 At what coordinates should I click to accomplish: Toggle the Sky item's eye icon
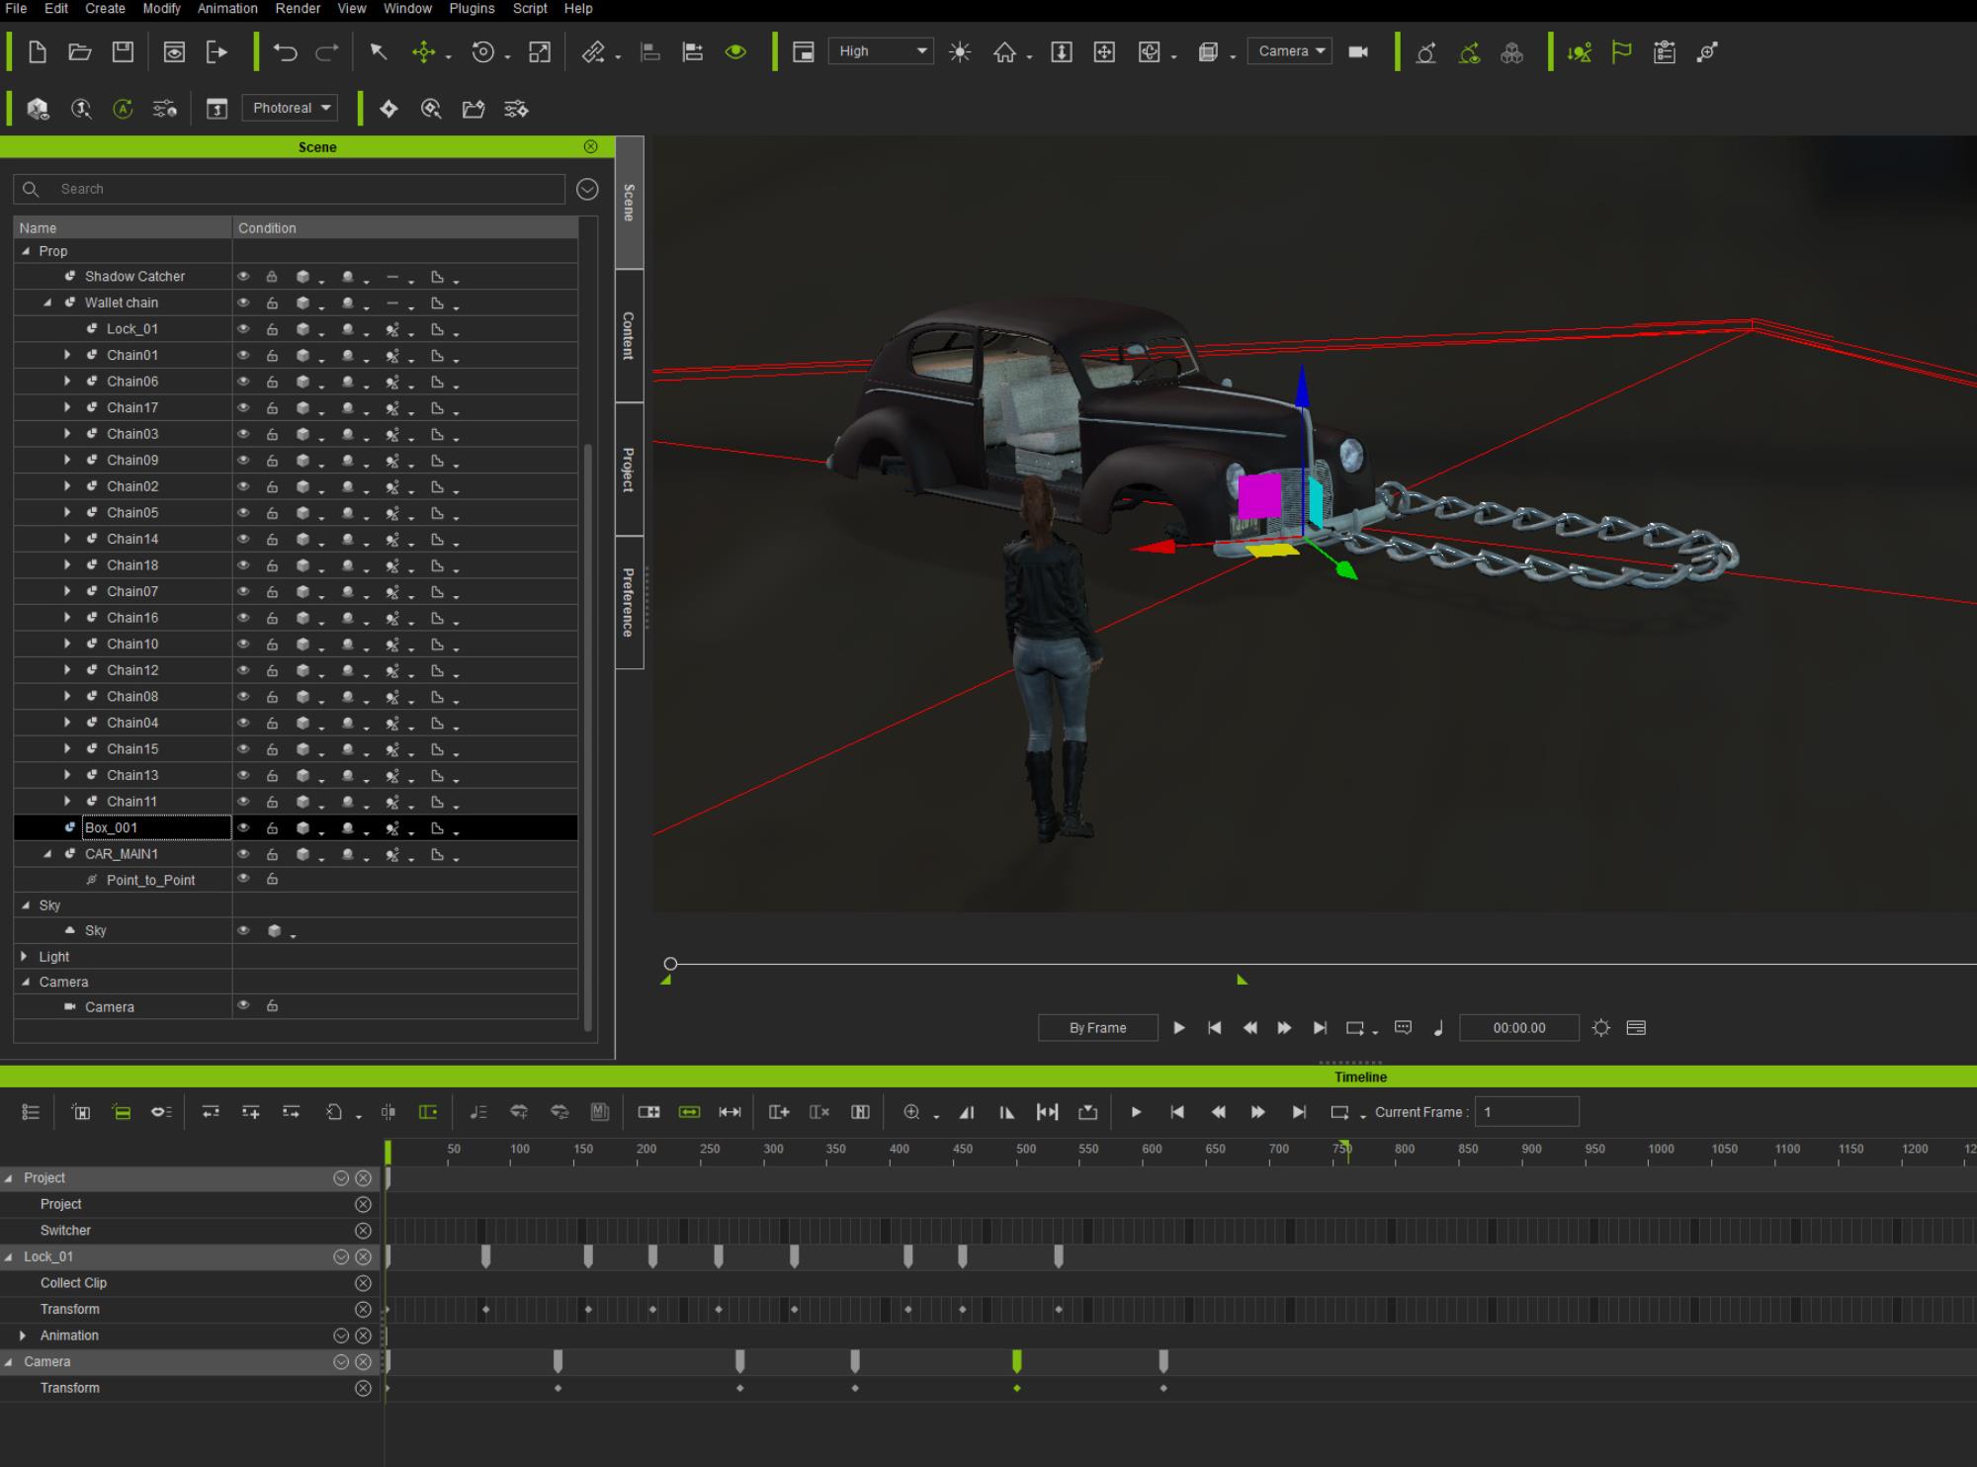tap(243, 930)
